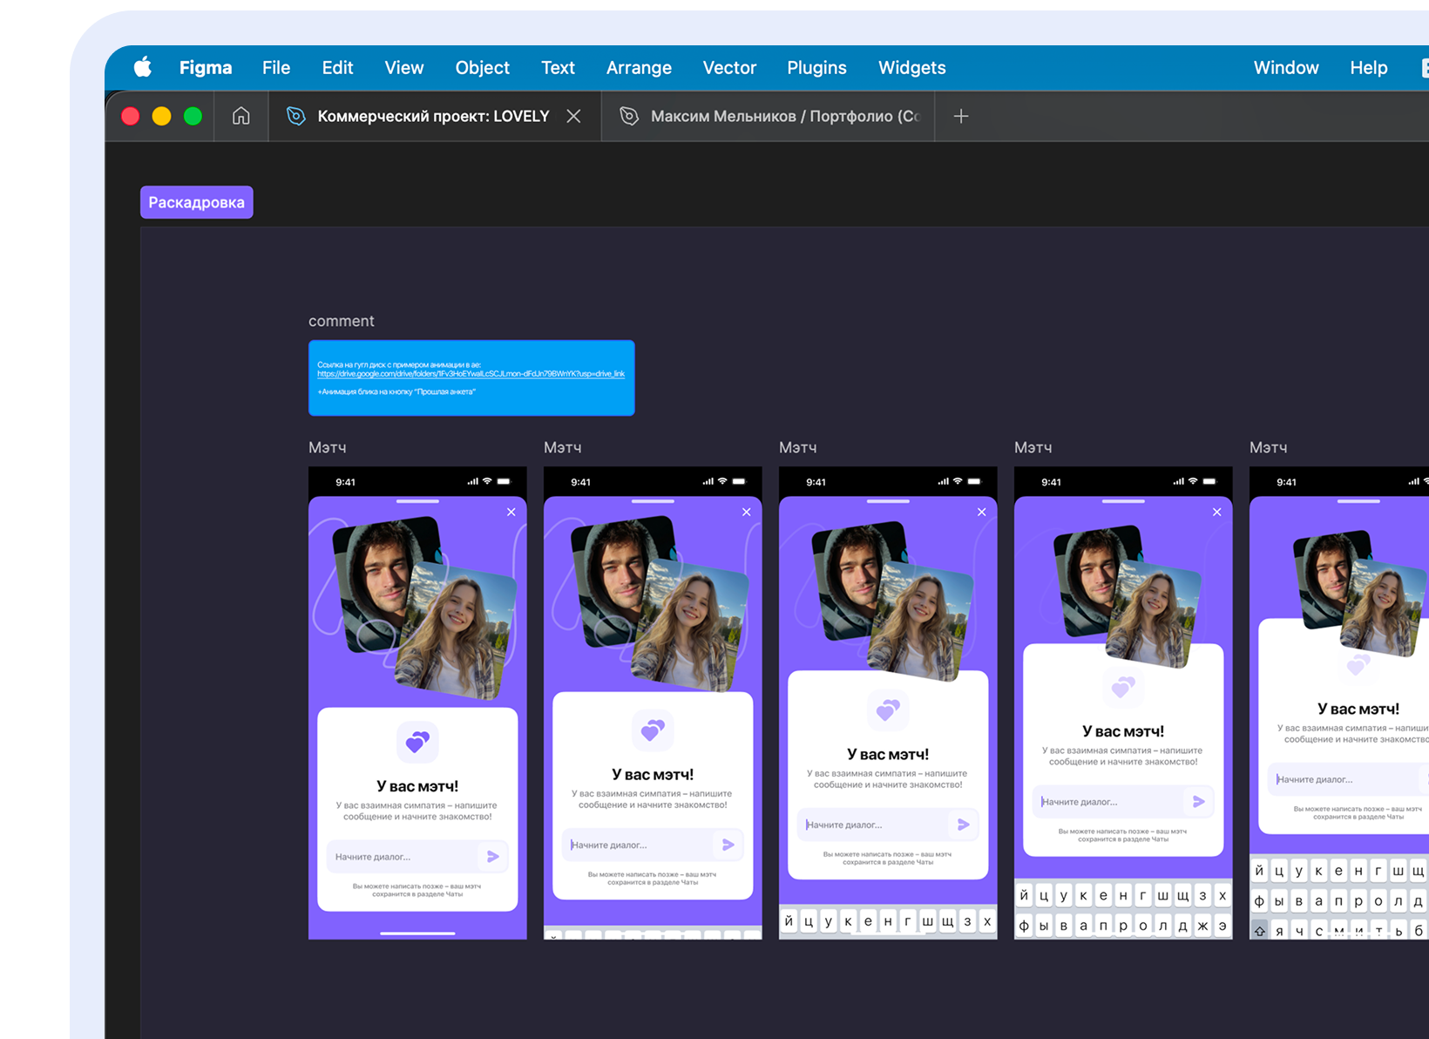Open the Vector menu

(729, 68)
